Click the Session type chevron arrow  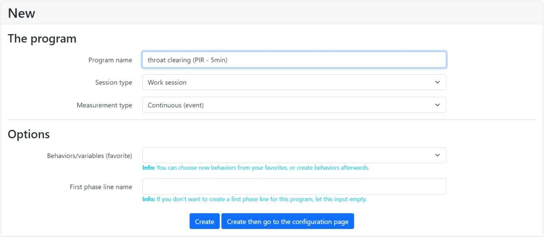point(437,82)
